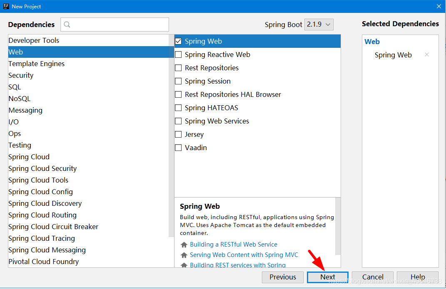Select Spring Cloud Discovery category
446x289 pixels.
88,203
